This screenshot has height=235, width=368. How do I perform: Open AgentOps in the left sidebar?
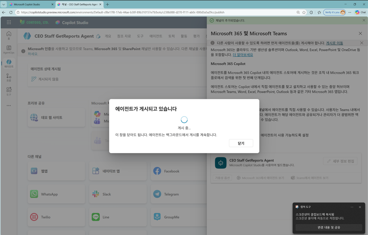[x=9, y=49]
